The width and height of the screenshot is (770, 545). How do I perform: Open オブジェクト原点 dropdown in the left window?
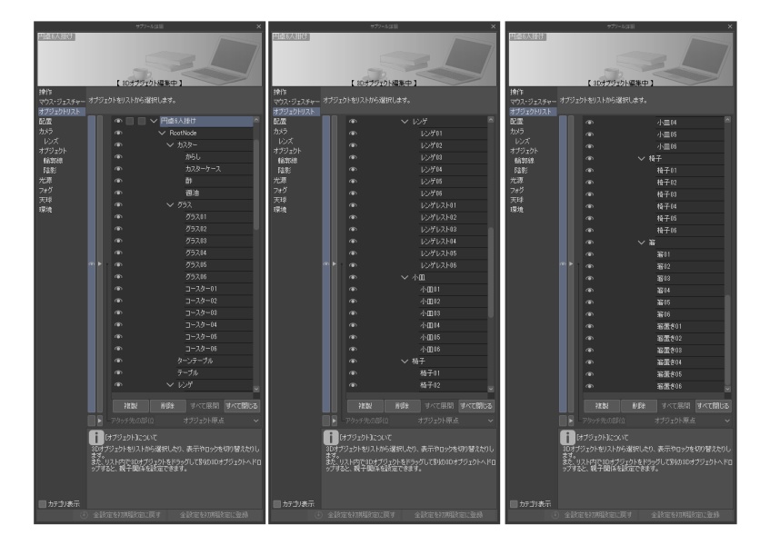click(x=220, y=421)
